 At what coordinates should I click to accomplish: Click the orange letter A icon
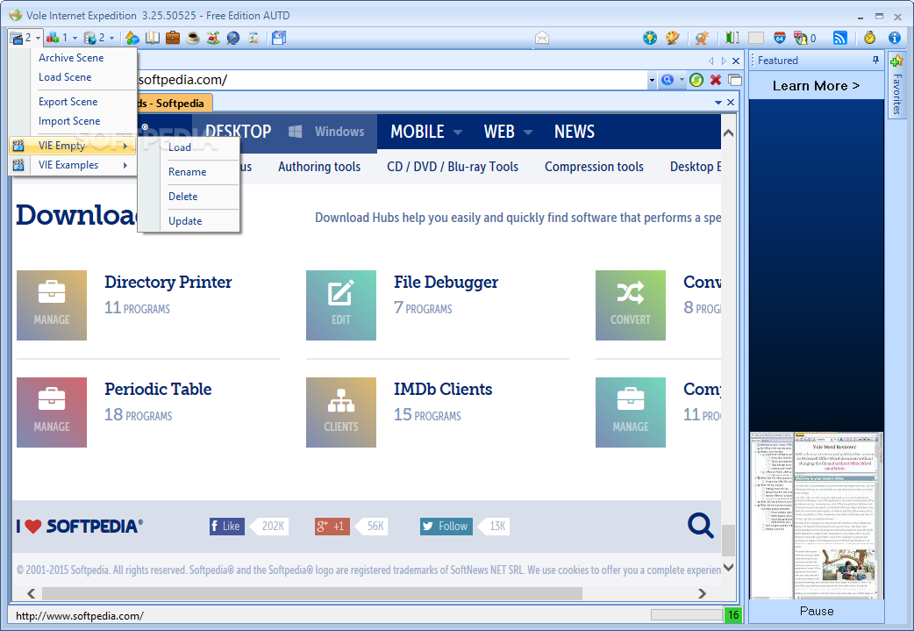point(701,38)
